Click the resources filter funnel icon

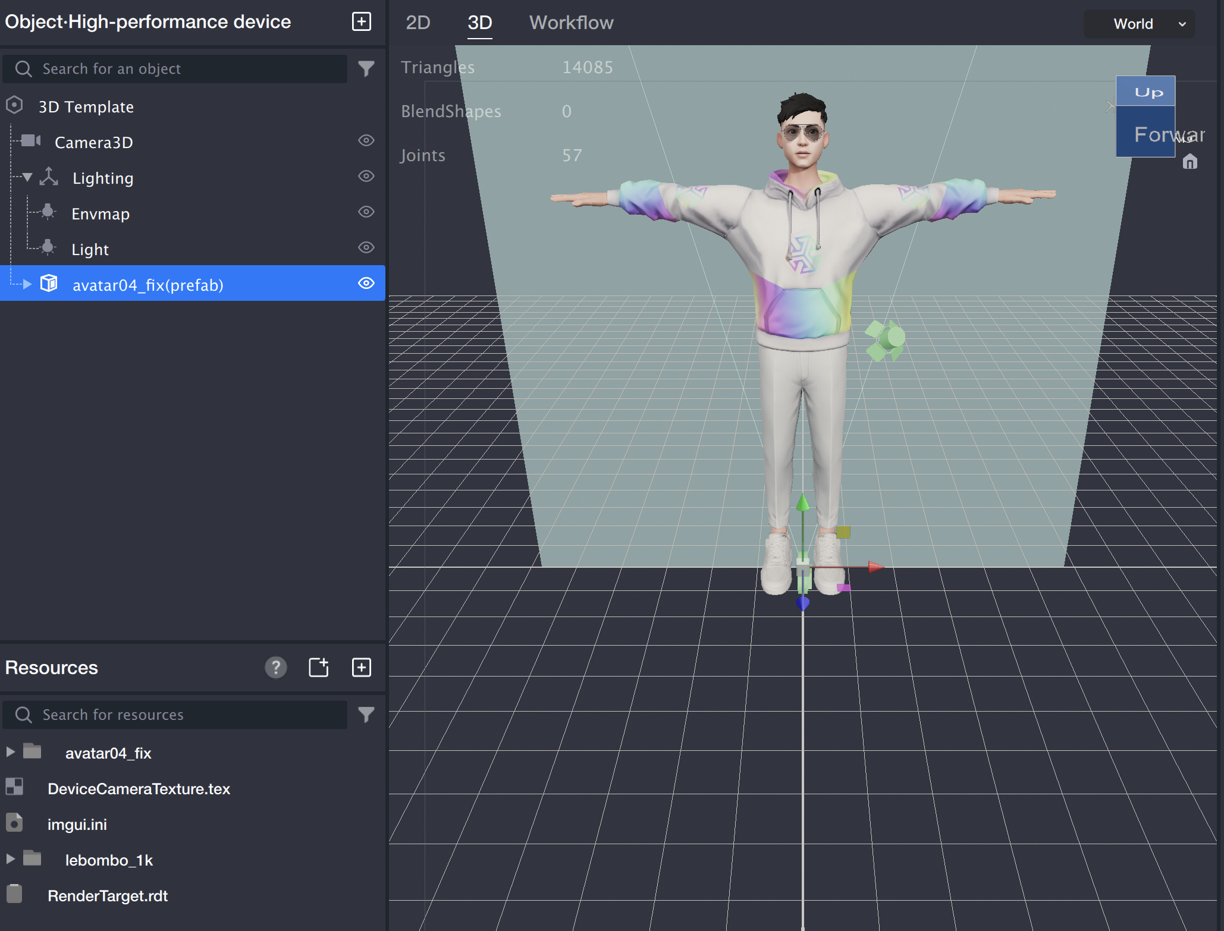click(x=366, y=715)
